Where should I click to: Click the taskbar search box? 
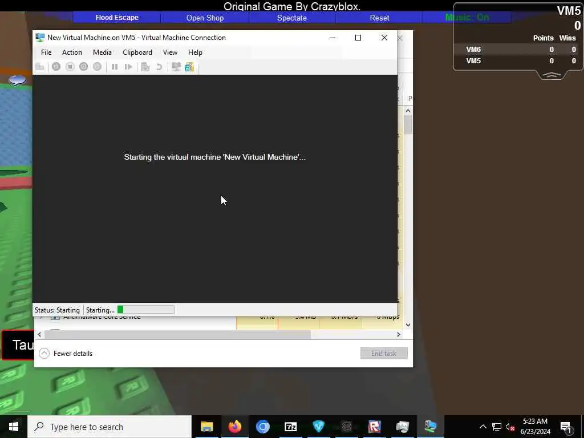point(109,427)
